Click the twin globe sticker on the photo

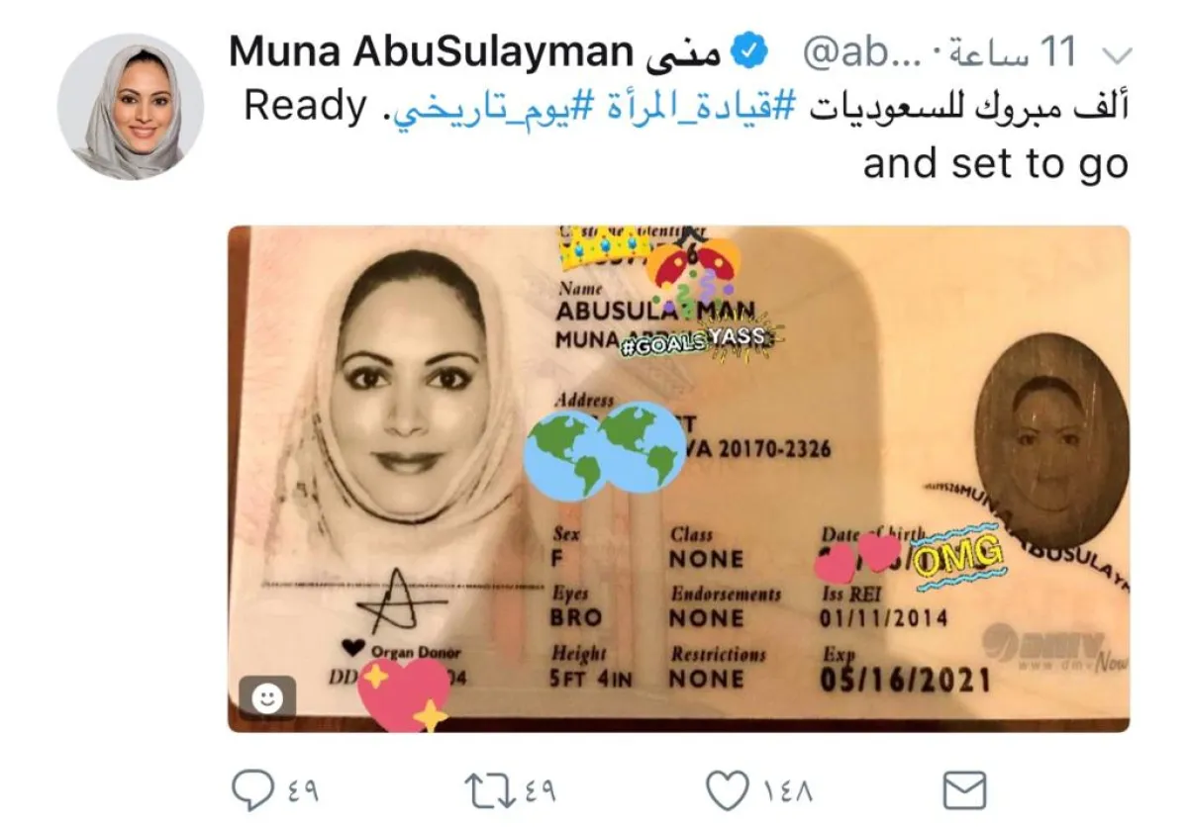(x=605, y=449)
